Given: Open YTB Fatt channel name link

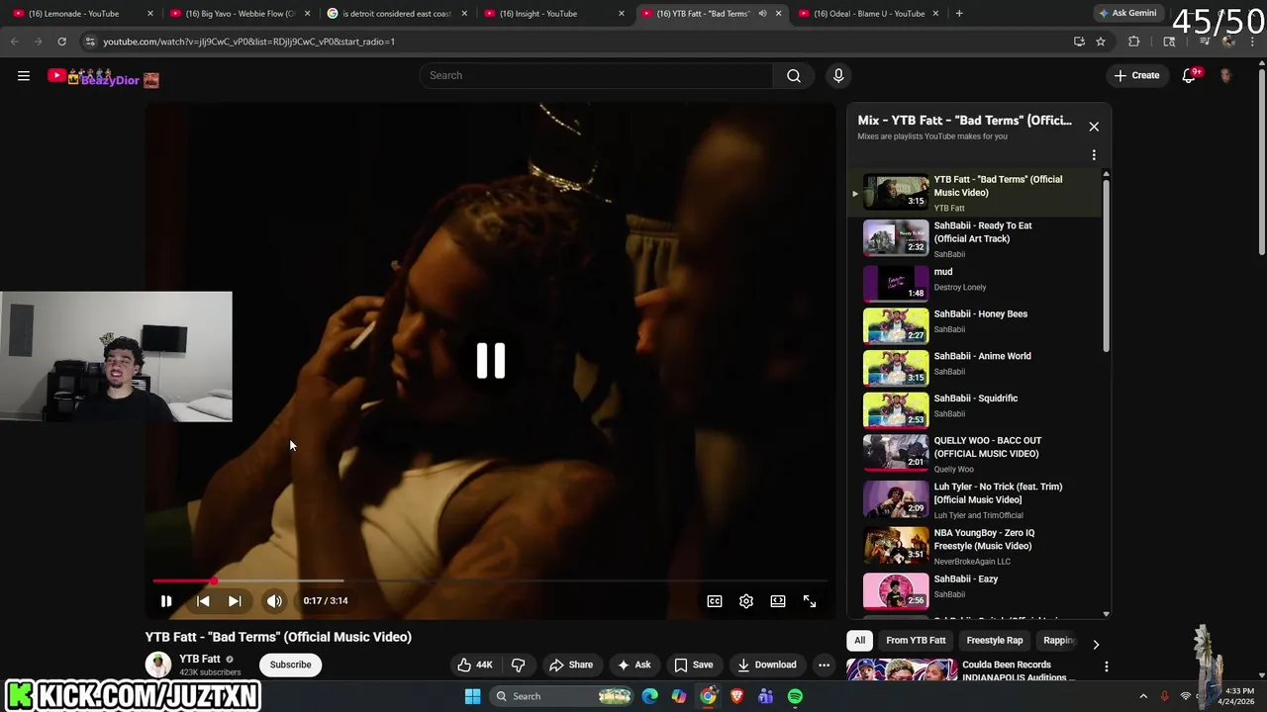Looking at the screenshot, I should [x=200, y=659].
